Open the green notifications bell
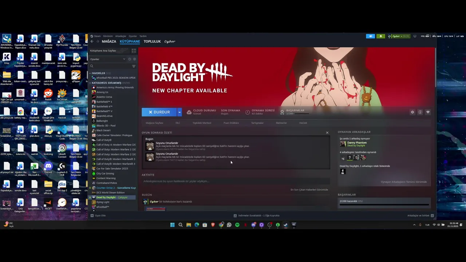This screenshot has width=466, height=262. click(381, 36)
